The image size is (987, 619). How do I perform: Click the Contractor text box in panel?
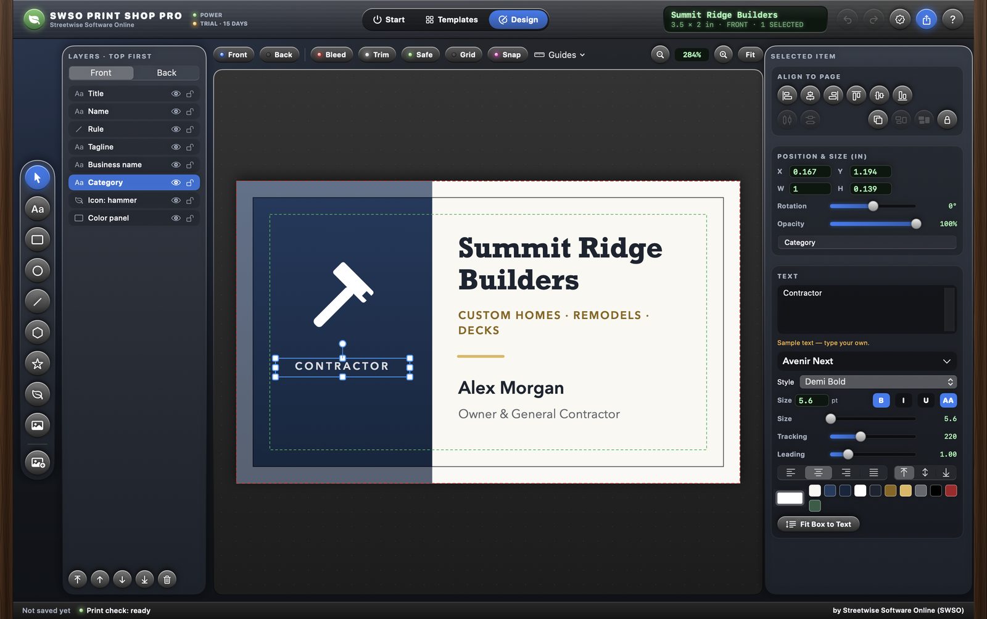tap(867, 309)
